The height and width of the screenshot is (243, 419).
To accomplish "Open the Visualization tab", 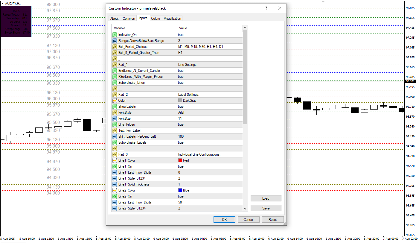I will 172,19.
